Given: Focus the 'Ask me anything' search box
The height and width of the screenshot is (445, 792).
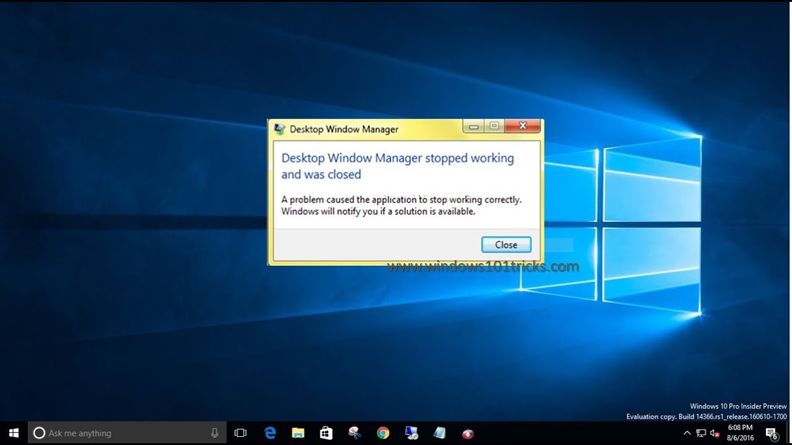Looking at the screenshot, I should tap(127, 433).
